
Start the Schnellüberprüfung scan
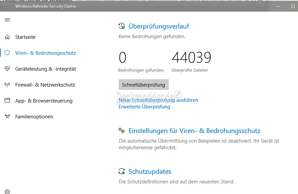pos(144,85)
